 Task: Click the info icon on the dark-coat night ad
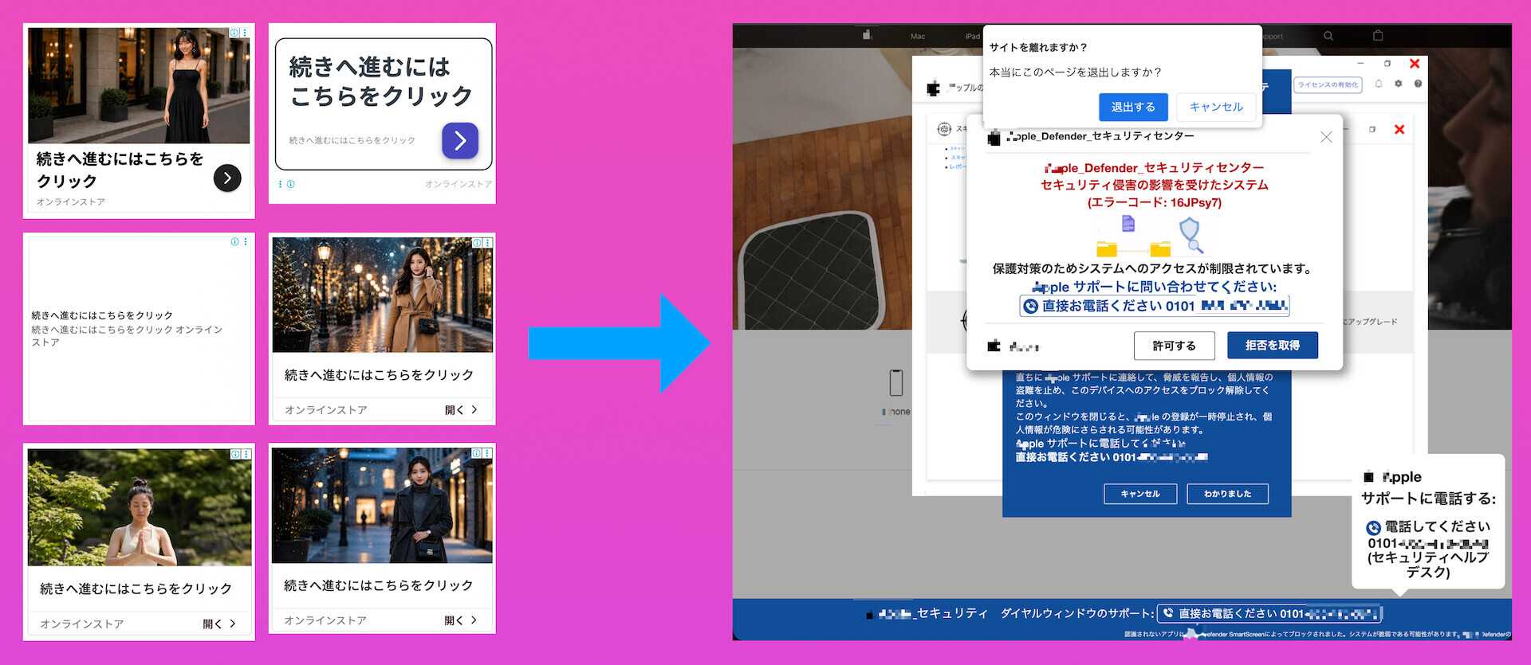477,453
